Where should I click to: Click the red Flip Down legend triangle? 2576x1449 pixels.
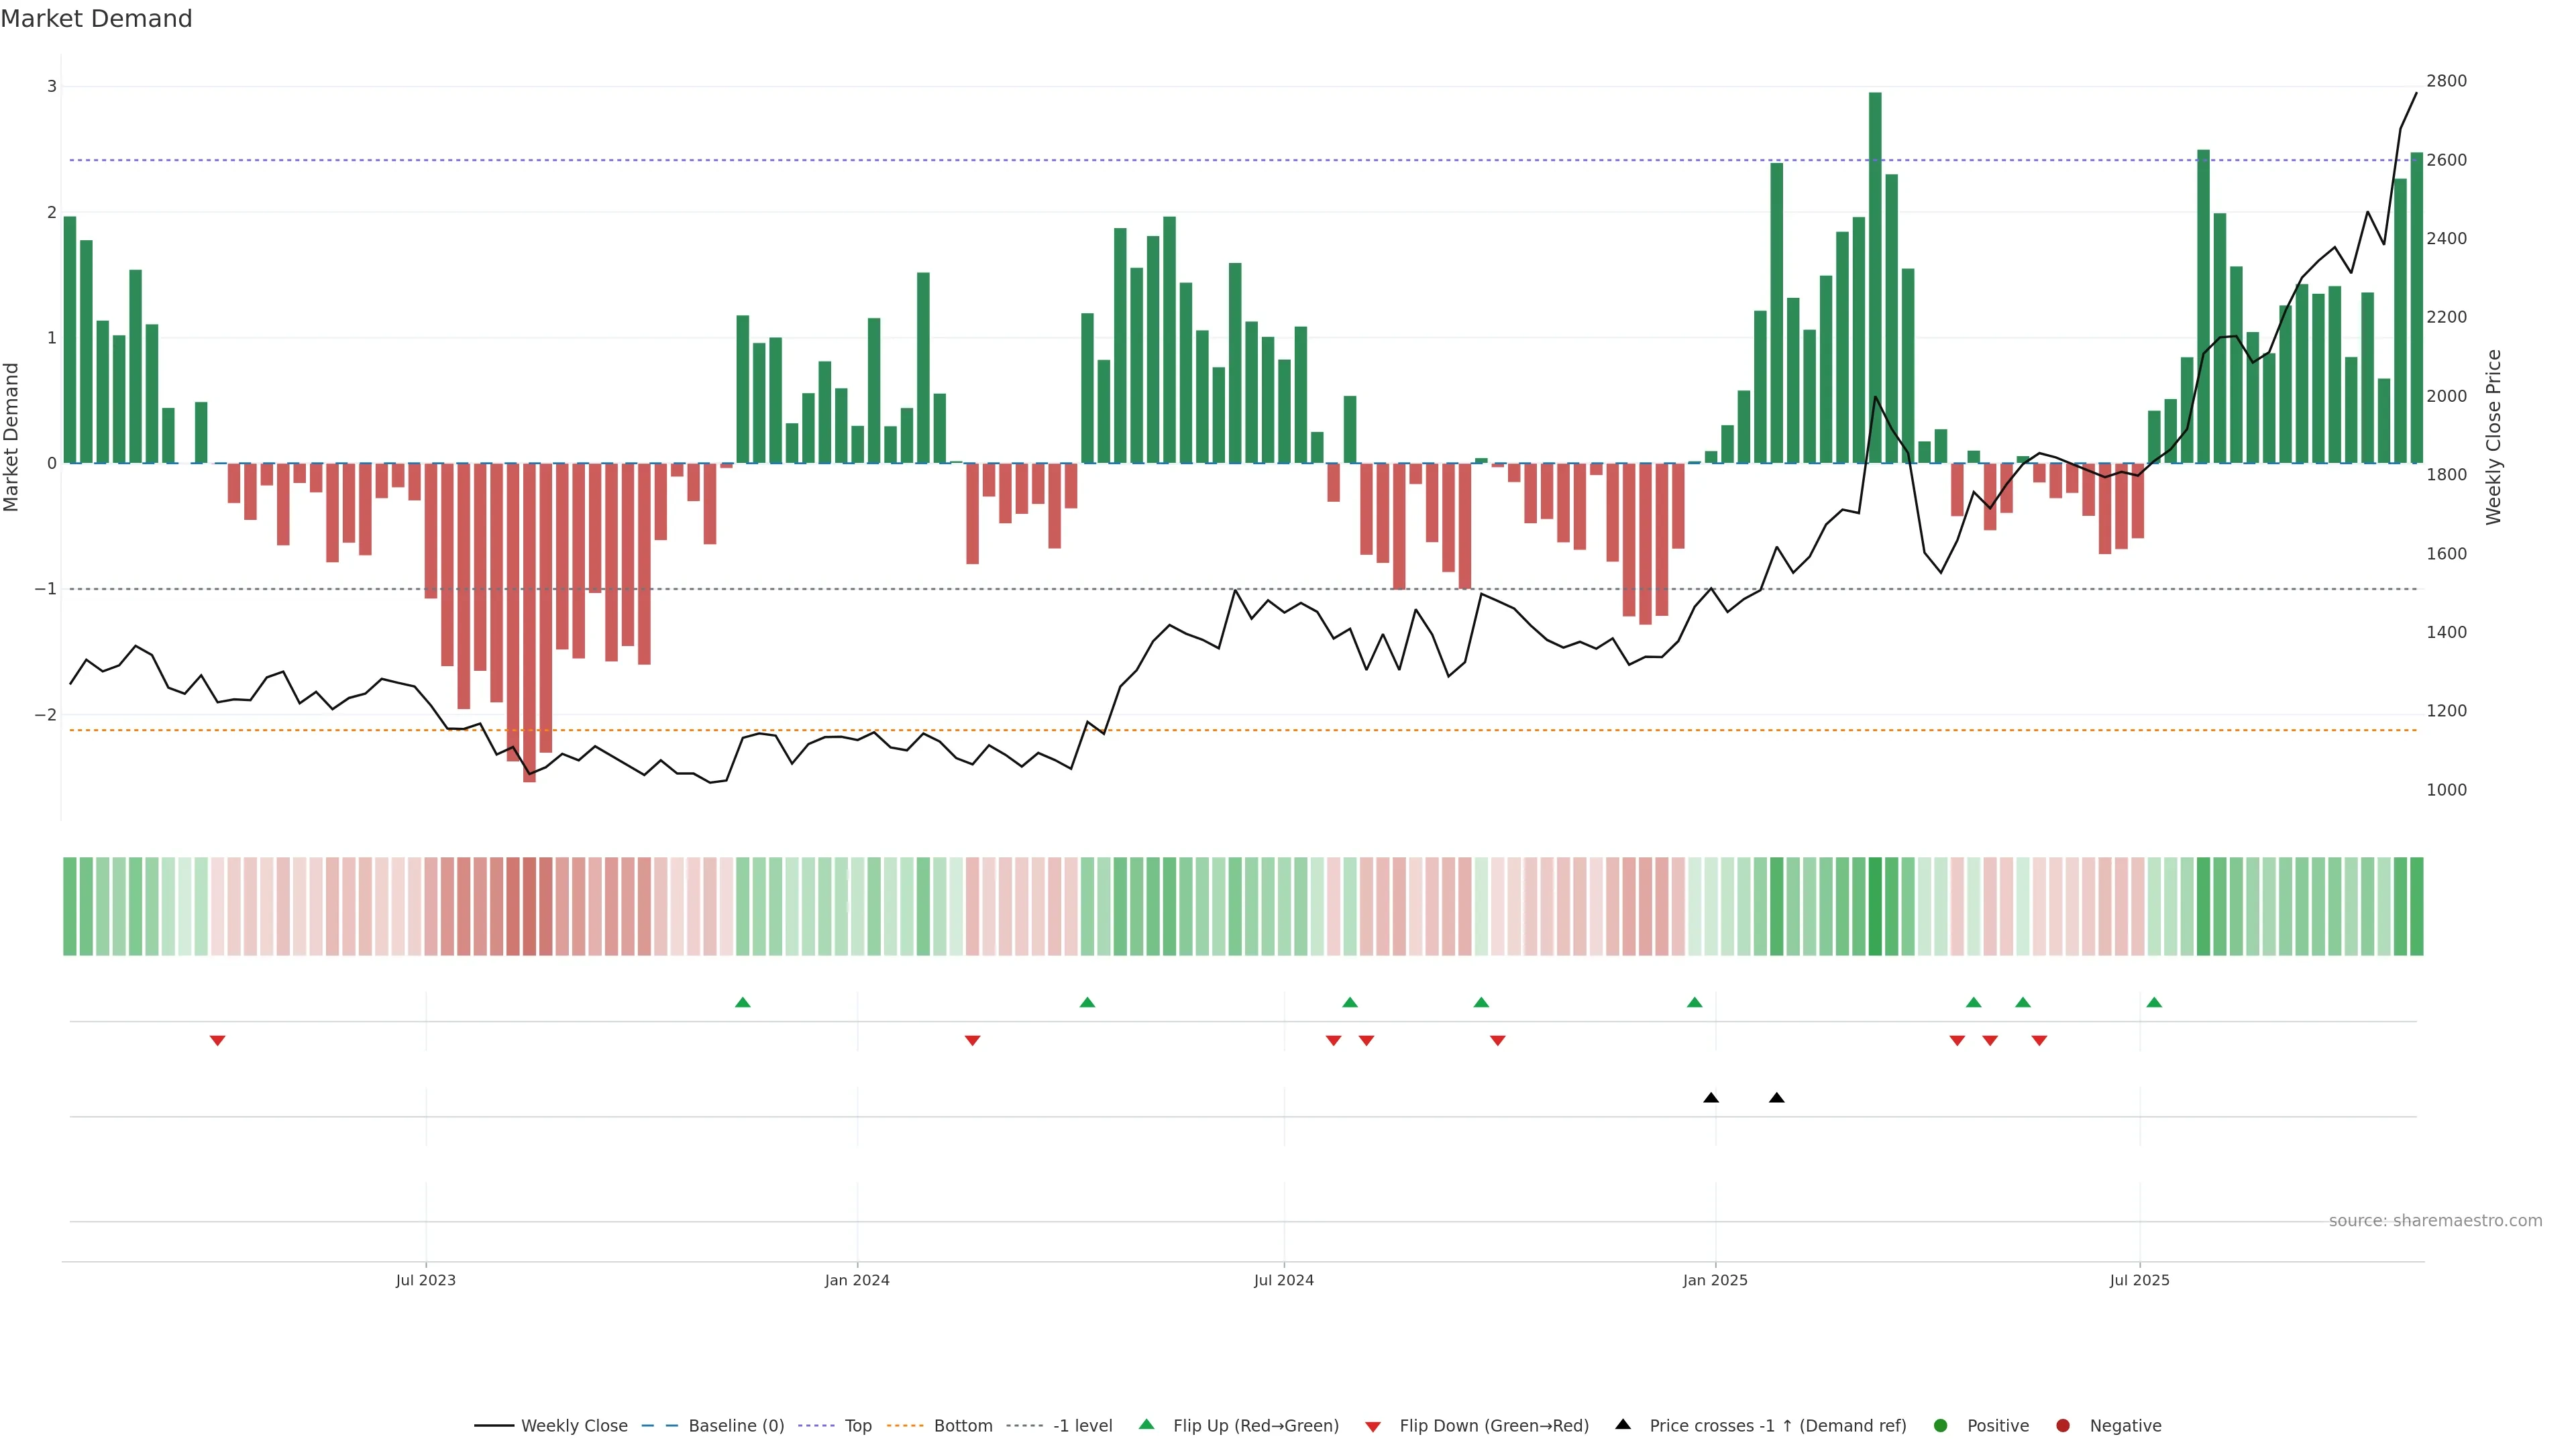point(1373,1426)
